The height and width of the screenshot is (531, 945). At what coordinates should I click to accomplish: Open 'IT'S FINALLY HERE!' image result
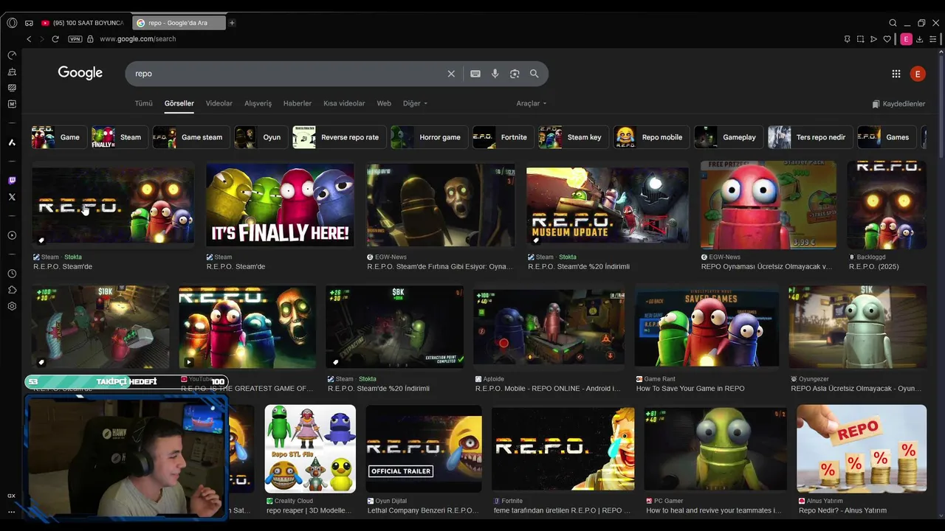tap(280, 205)
